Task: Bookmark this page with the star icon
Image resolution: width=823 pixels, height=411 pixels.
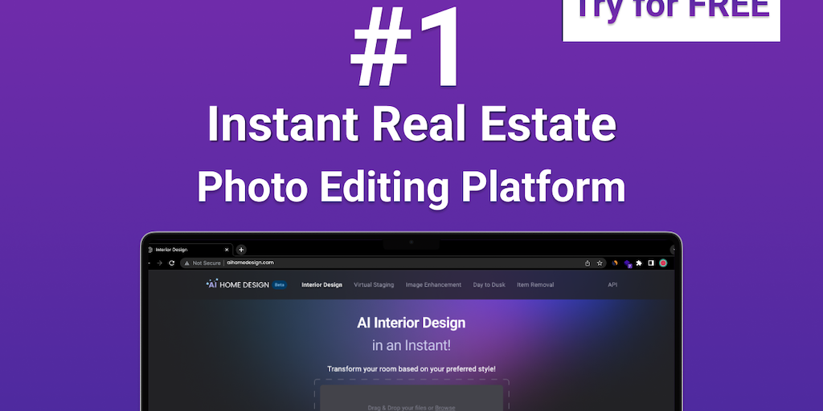Action: [600, 263]
